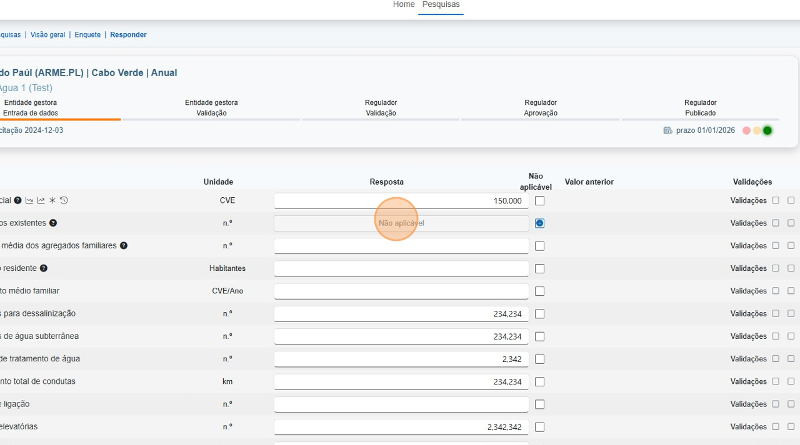Viewport: 800px width, 445px height.
Task: Click 'Valor anterior' column header
Action: click(589, 182)
